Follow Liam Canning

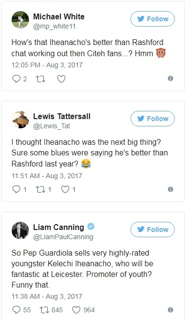pos(153,229)
